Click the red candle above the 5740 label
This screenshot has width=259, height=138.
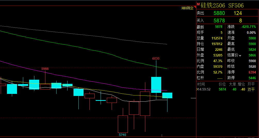(123, 124)
